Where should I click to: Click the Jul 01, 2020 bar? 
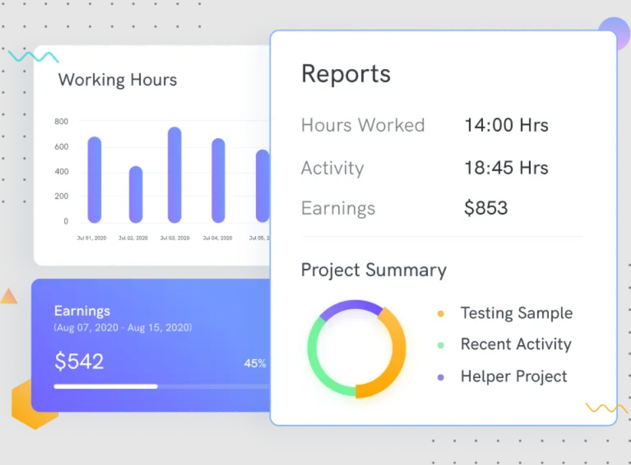pos(95,180)
